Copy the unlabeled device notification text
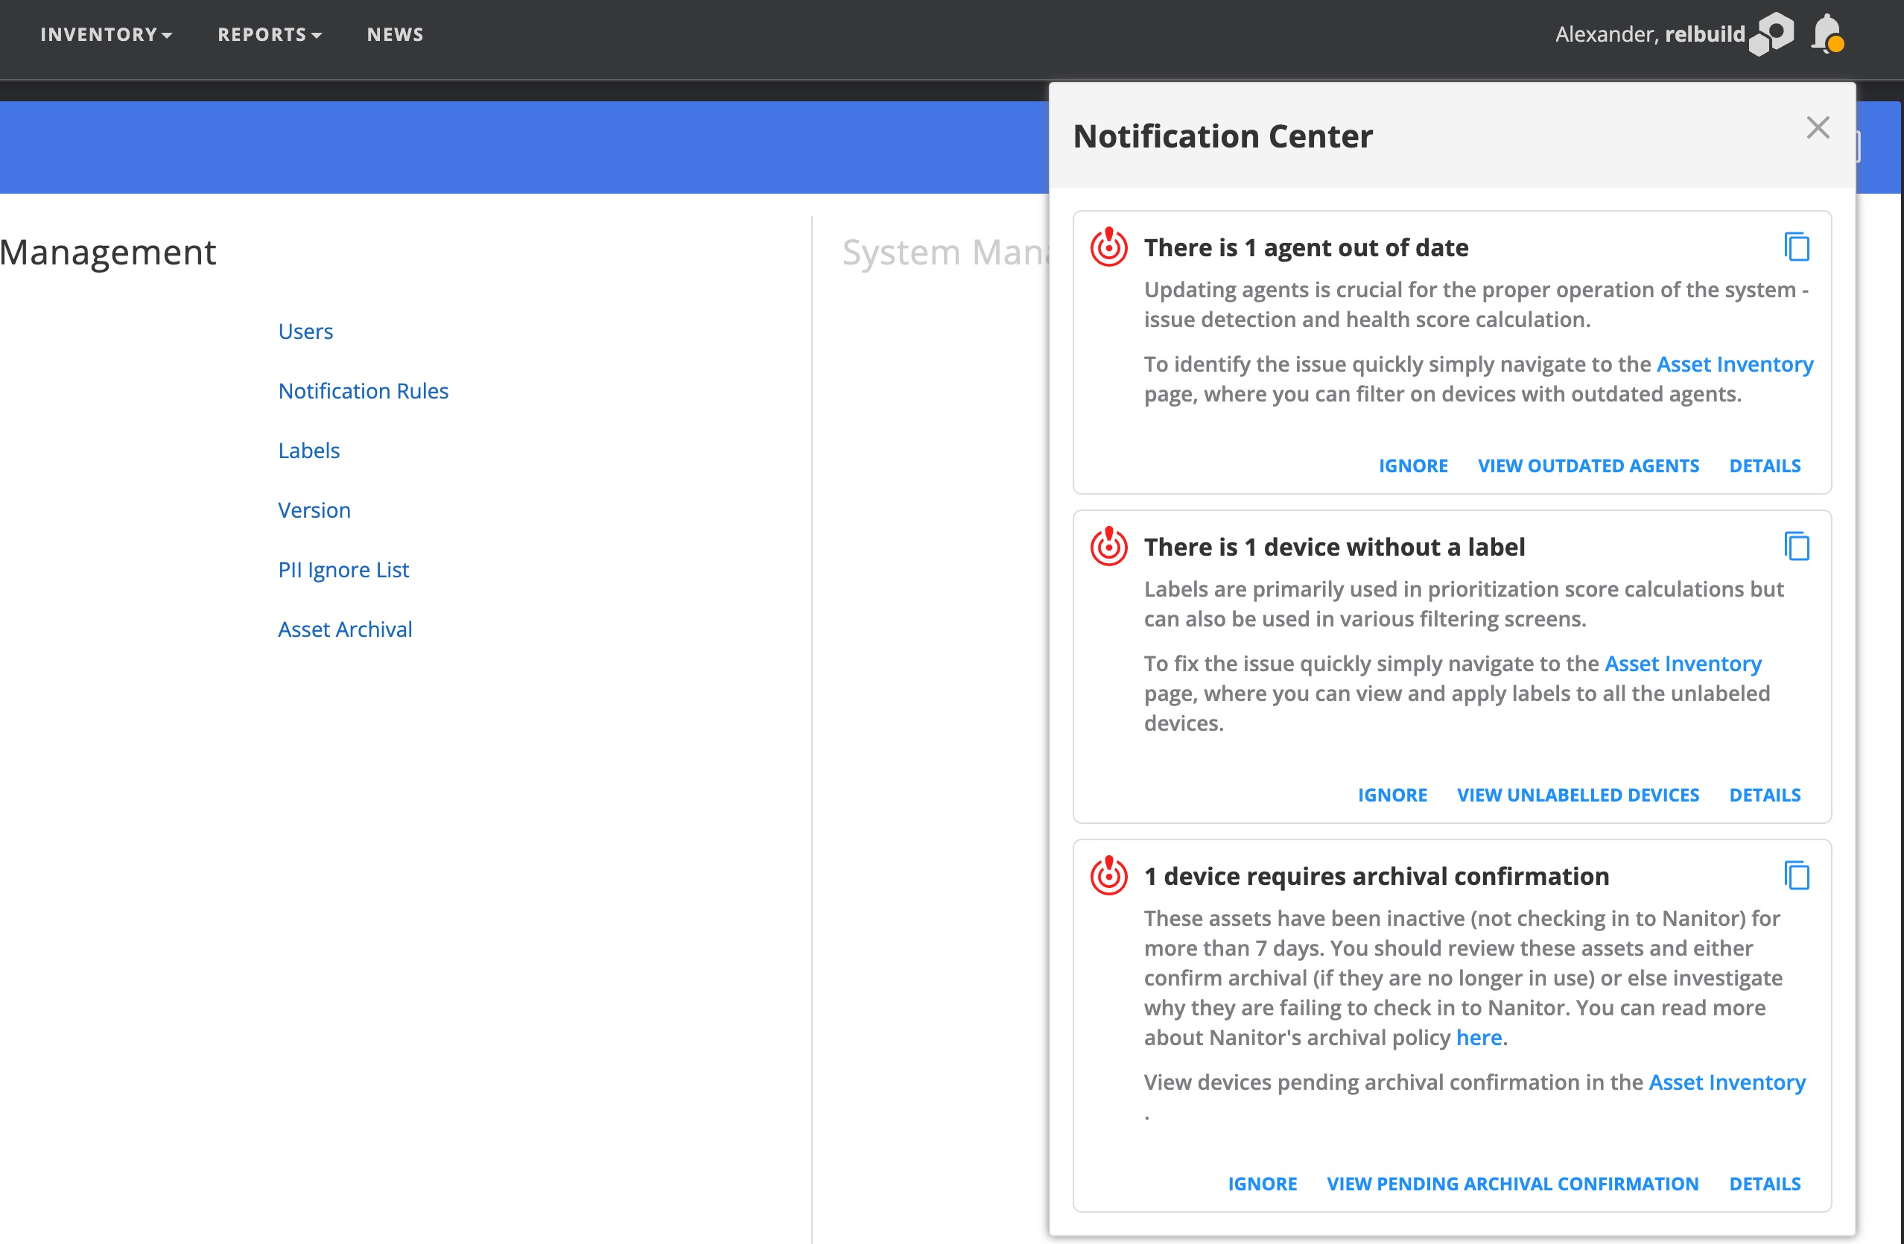 1797,548
